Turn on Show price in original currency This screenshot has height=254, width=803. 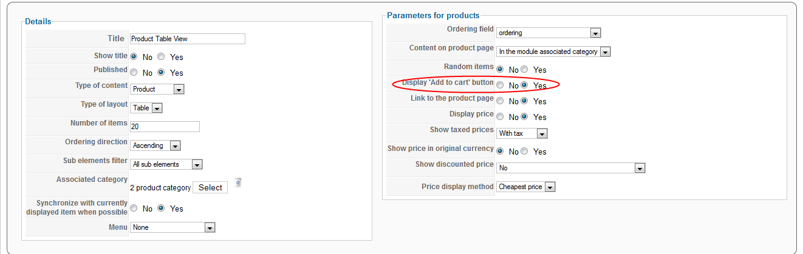tap(524, 152)
